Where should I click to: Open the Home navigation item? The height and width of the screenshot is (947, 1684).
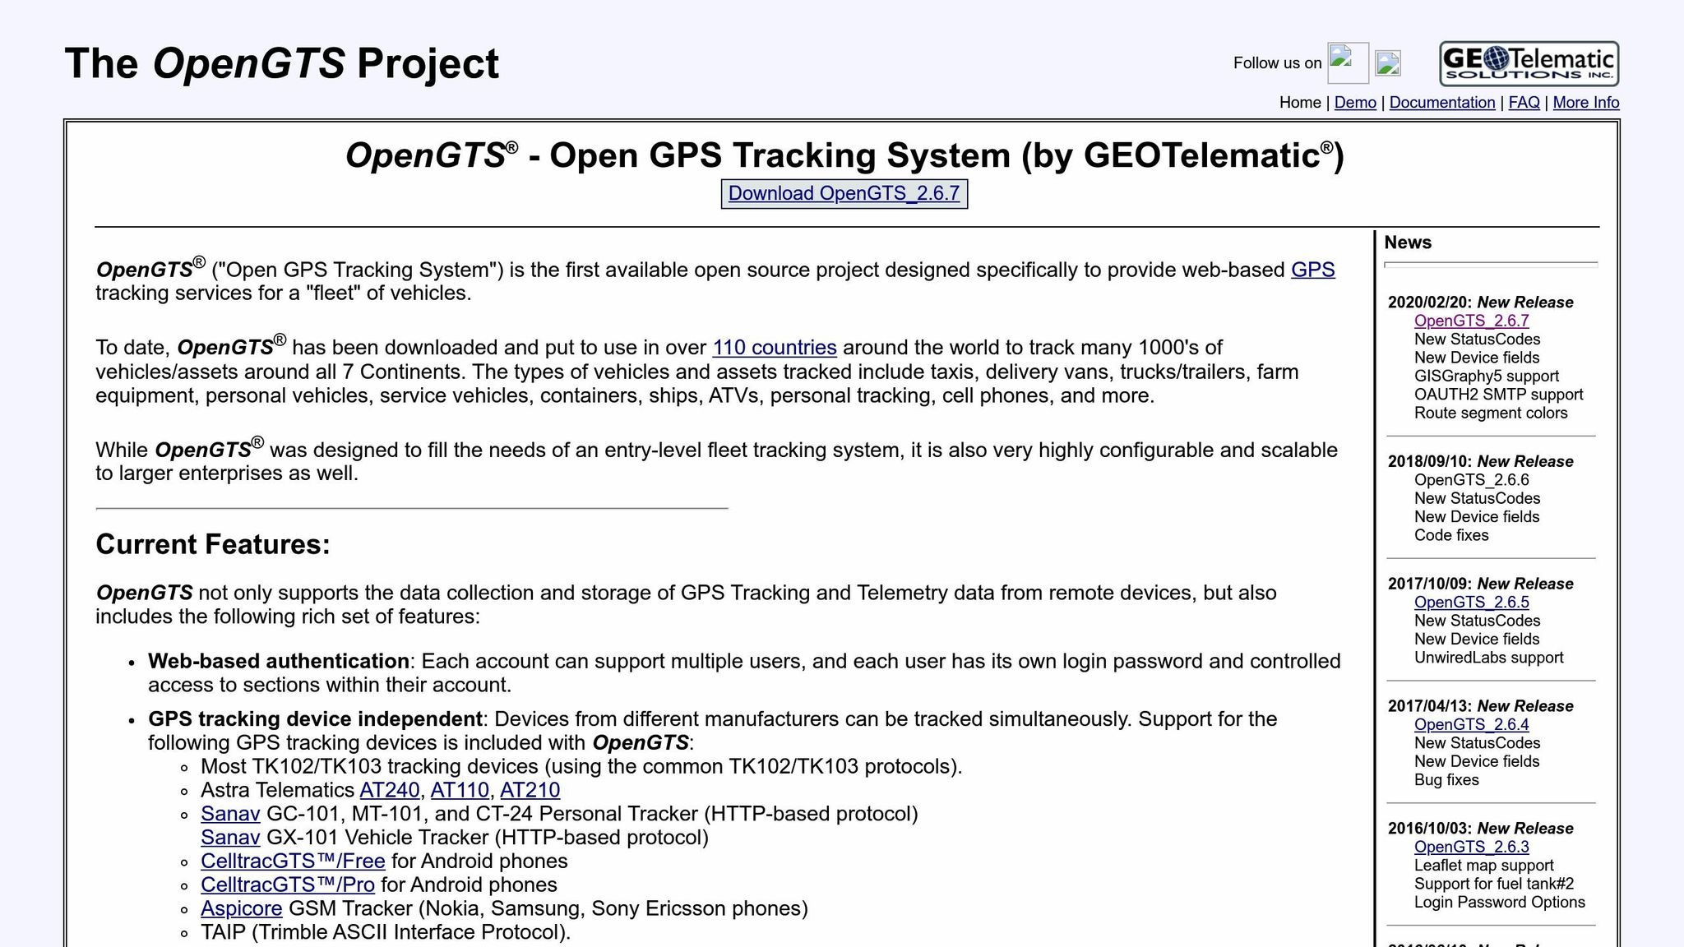pyautogui.click(x=1300, y=102)
